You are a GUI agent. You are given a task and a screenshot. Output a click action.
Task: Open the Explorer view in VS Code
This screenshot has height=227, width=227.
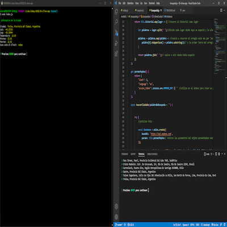(x=116, y=12)
